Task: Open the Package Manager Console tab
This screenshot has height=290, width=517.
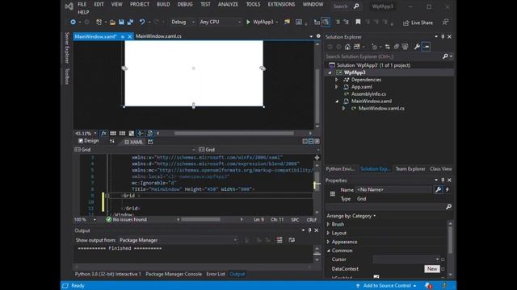Action: (x=174, y=274)
